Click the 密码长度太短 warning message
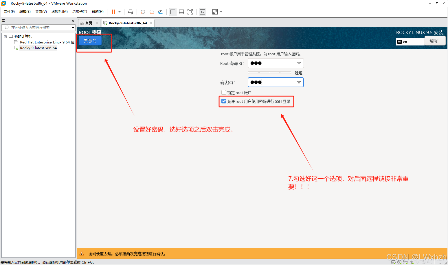 [127, 254]
